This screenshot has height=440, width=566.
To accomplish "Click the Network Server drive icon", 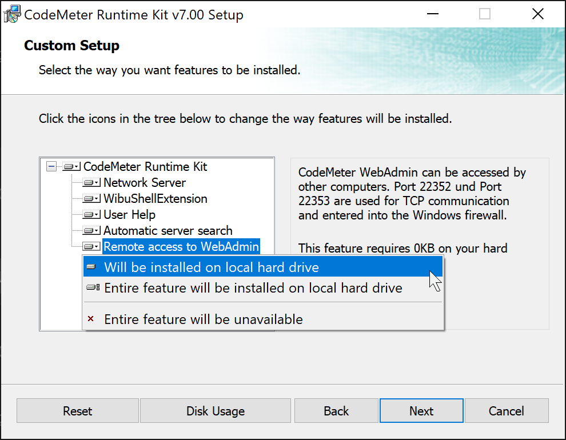I will 91,183.
